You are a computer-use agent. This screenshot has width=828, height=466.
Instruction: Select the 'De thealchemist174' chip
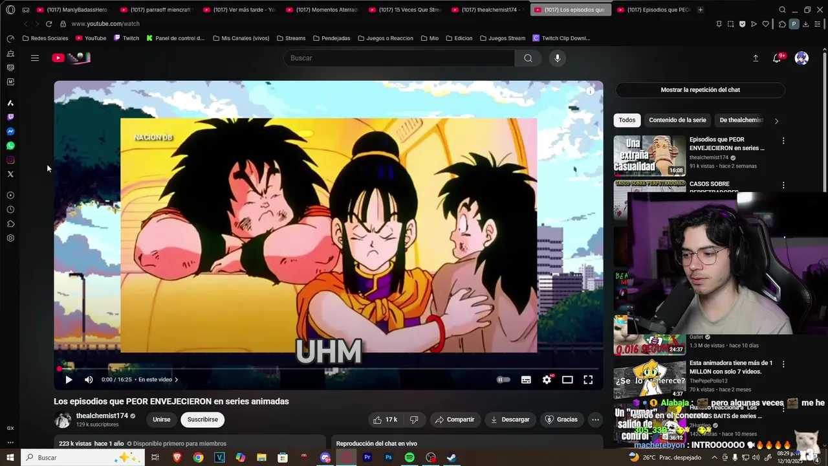(x=741, y=120)
